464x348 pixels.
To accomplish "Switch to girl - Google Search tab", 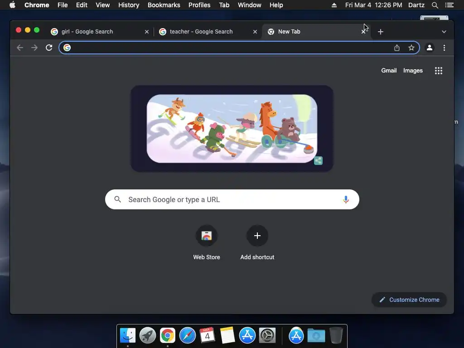I will pos(99,32).
